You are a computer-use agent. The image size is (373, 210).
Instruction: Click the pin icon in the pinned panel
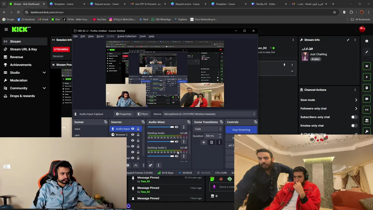click(284, 65)
